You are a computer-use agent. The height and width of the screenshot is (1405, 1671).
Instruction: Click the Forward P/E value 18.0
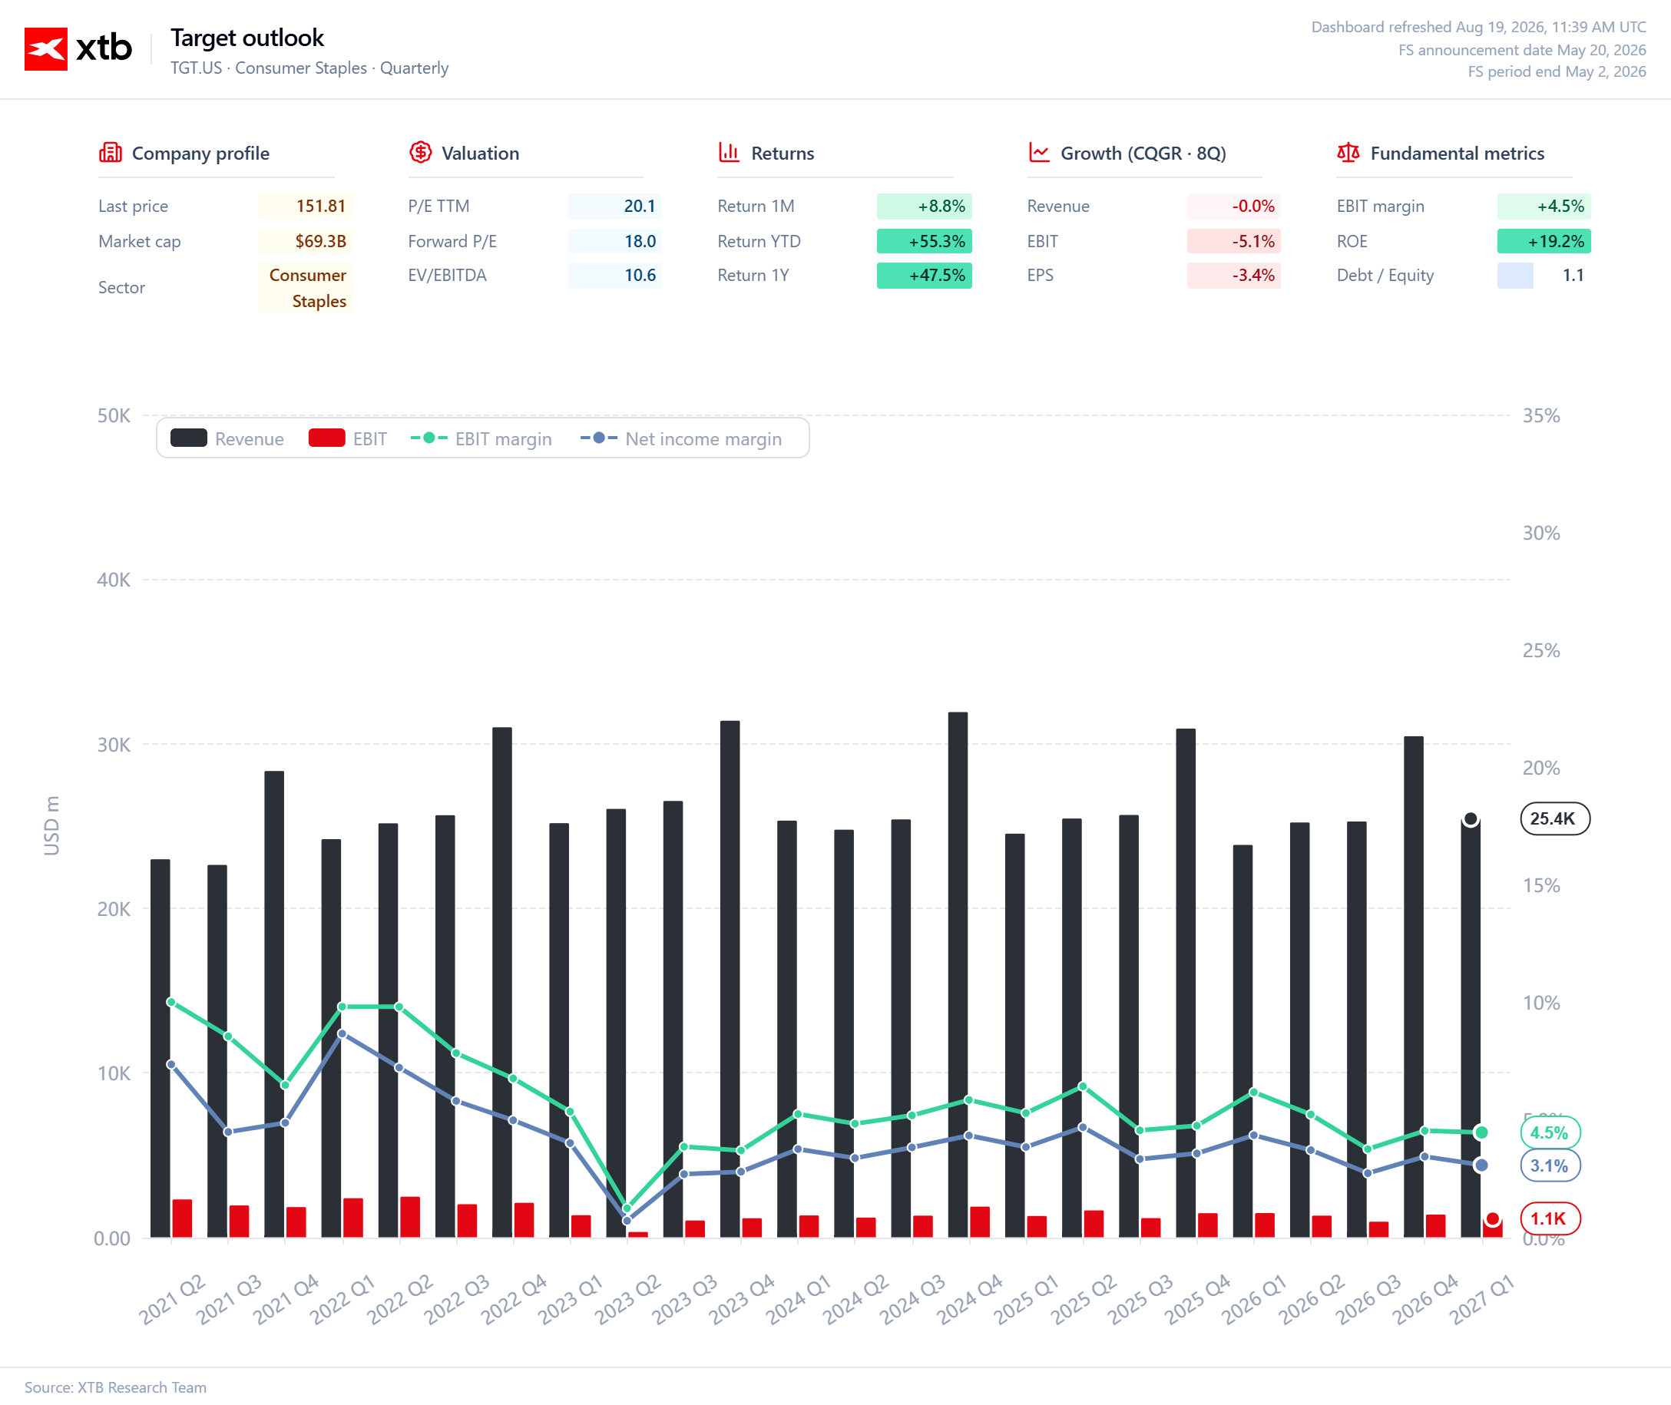tap(615, 241)
